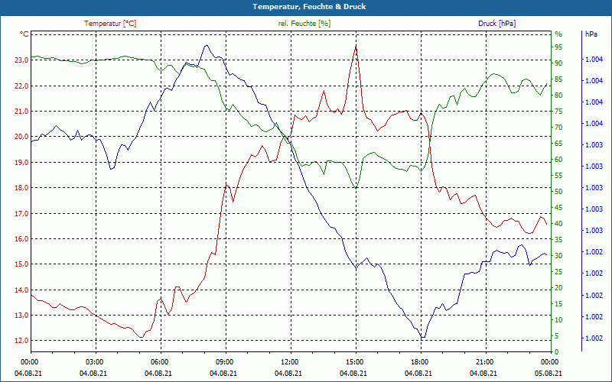Click the '03:00' time axis label
The height and width of the screenshot is (382, 612).
[93, 361]
